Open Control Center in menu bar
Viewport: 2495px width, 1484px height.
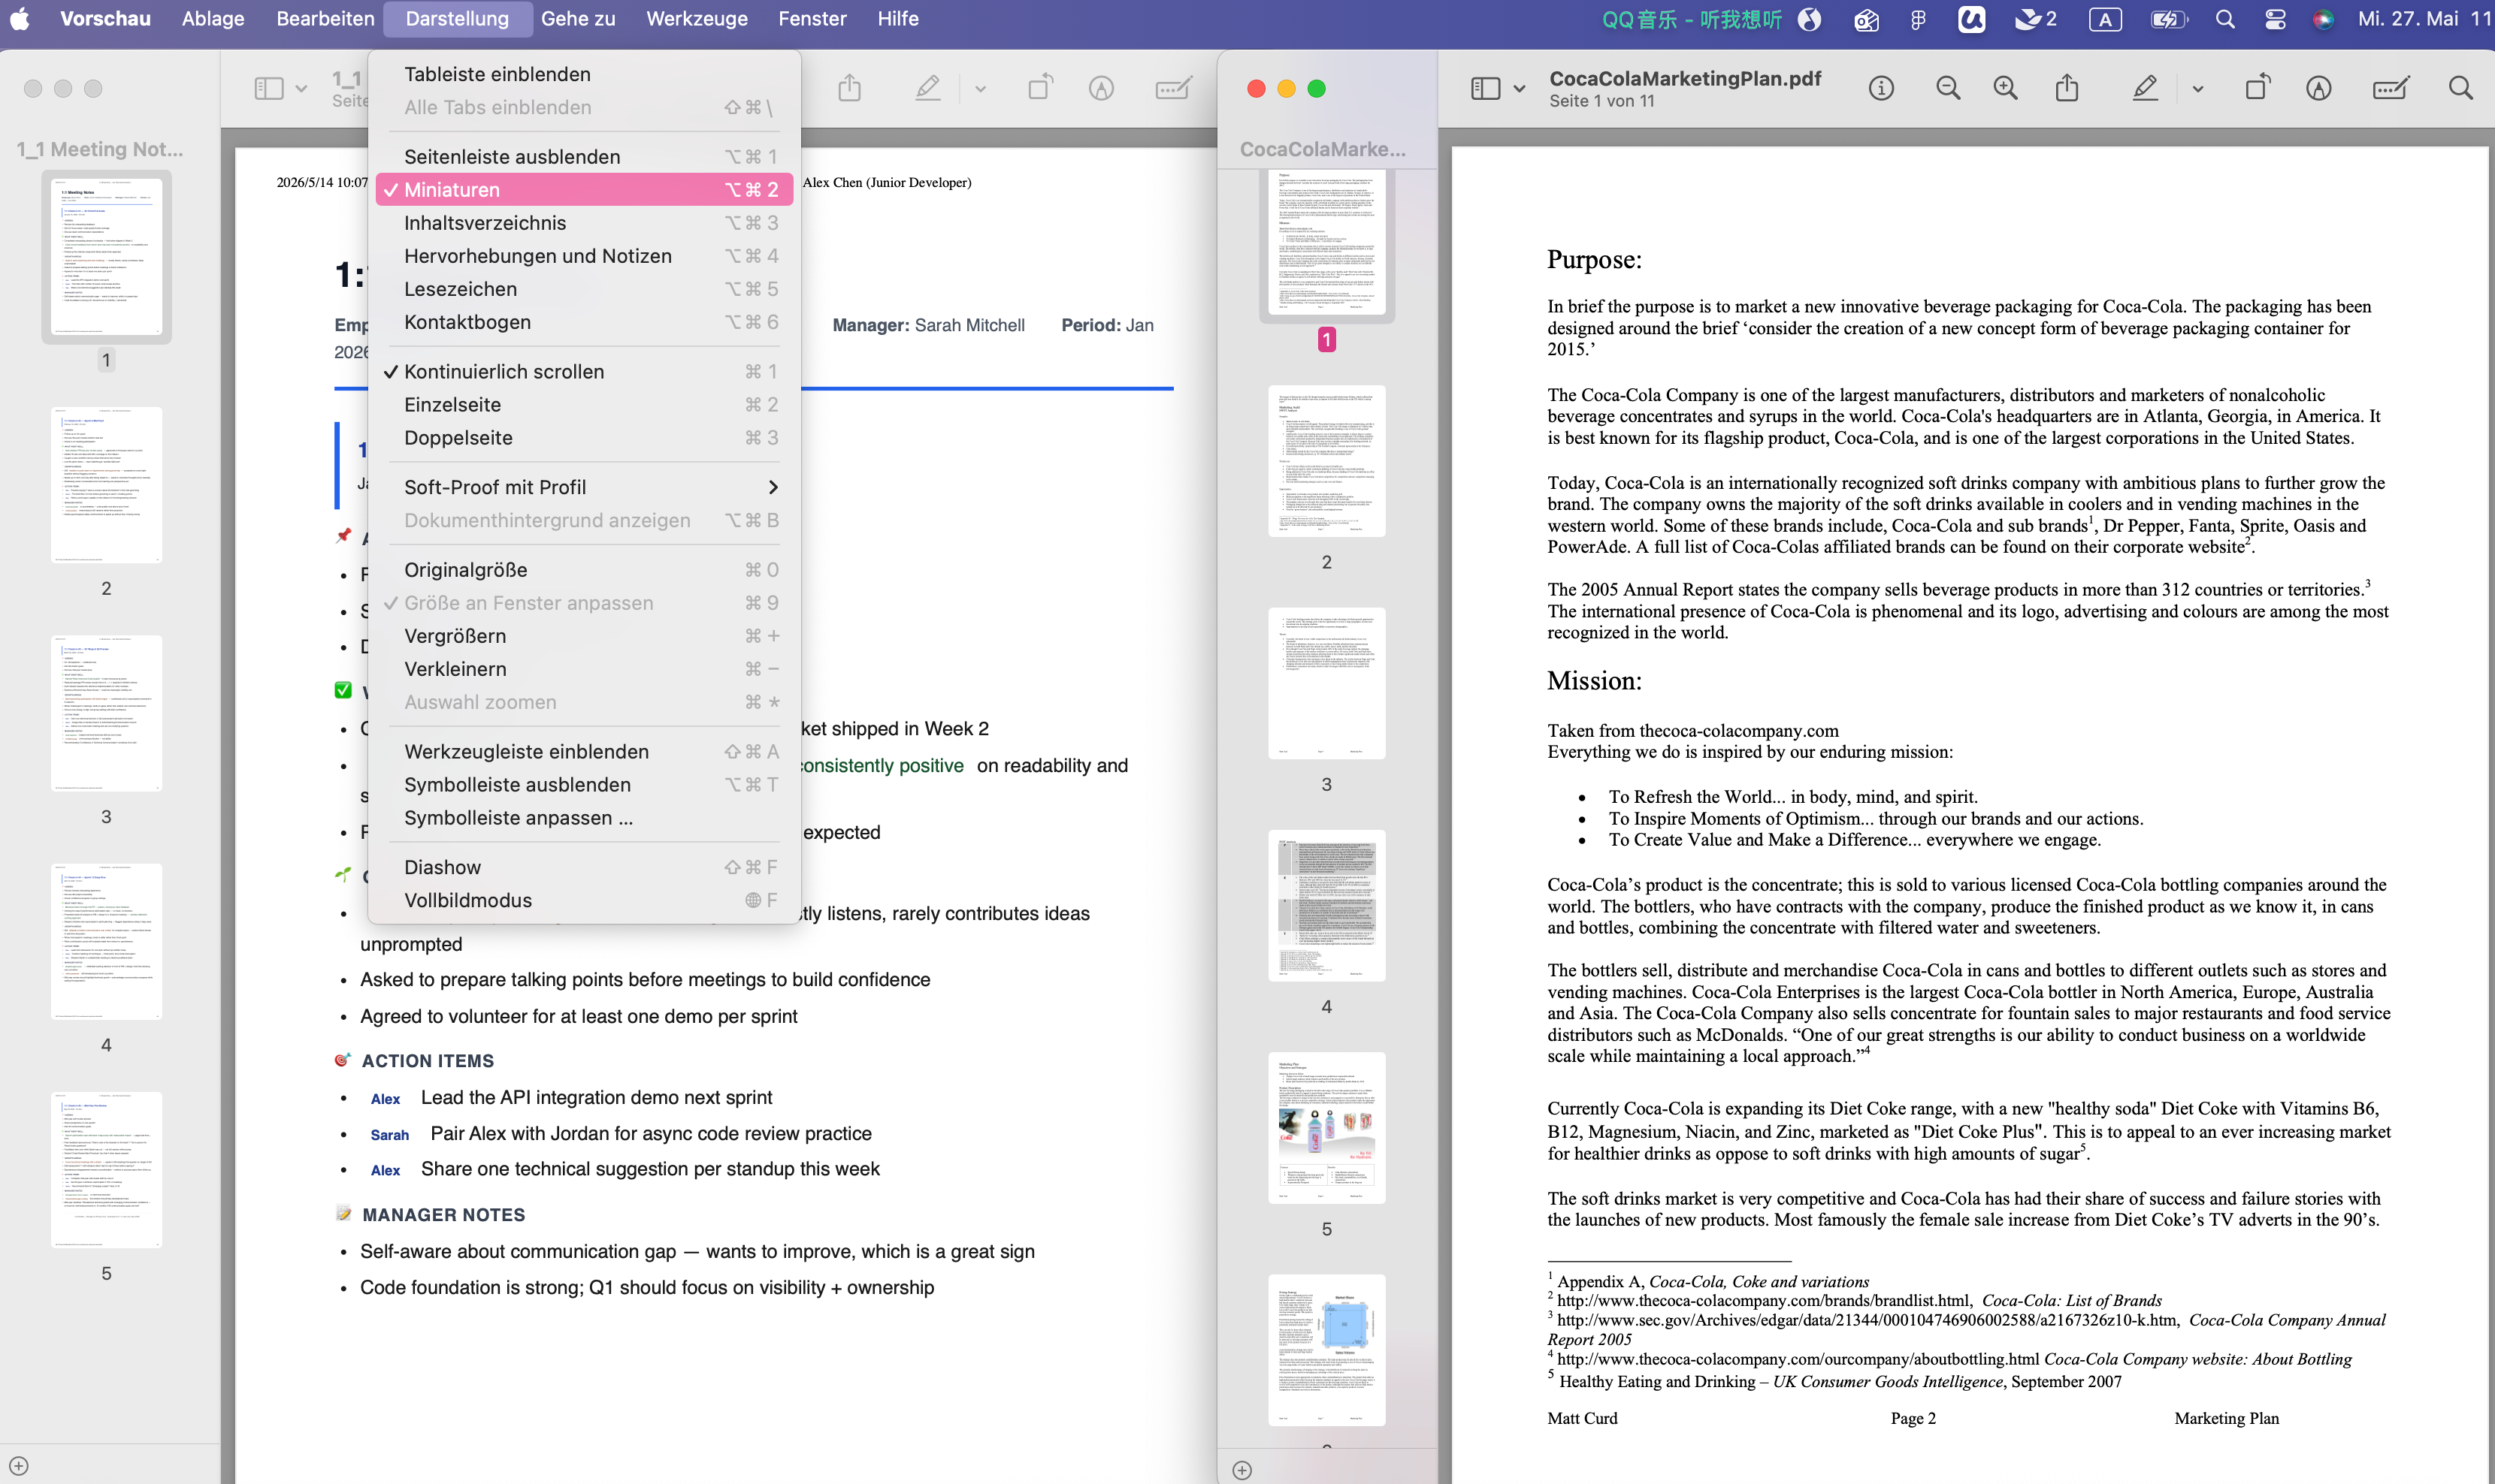[2275, 19]
